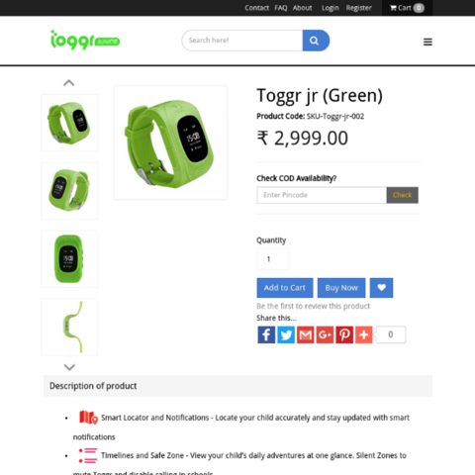Screen dimensions: 475x475
Task: Open the Register link
Action: pos(358,8)
